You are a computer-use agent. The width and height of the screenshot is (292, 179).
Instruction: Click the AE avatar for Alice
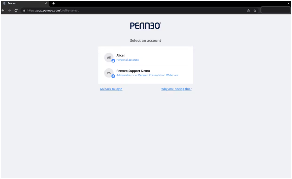[x=109, y=57]
